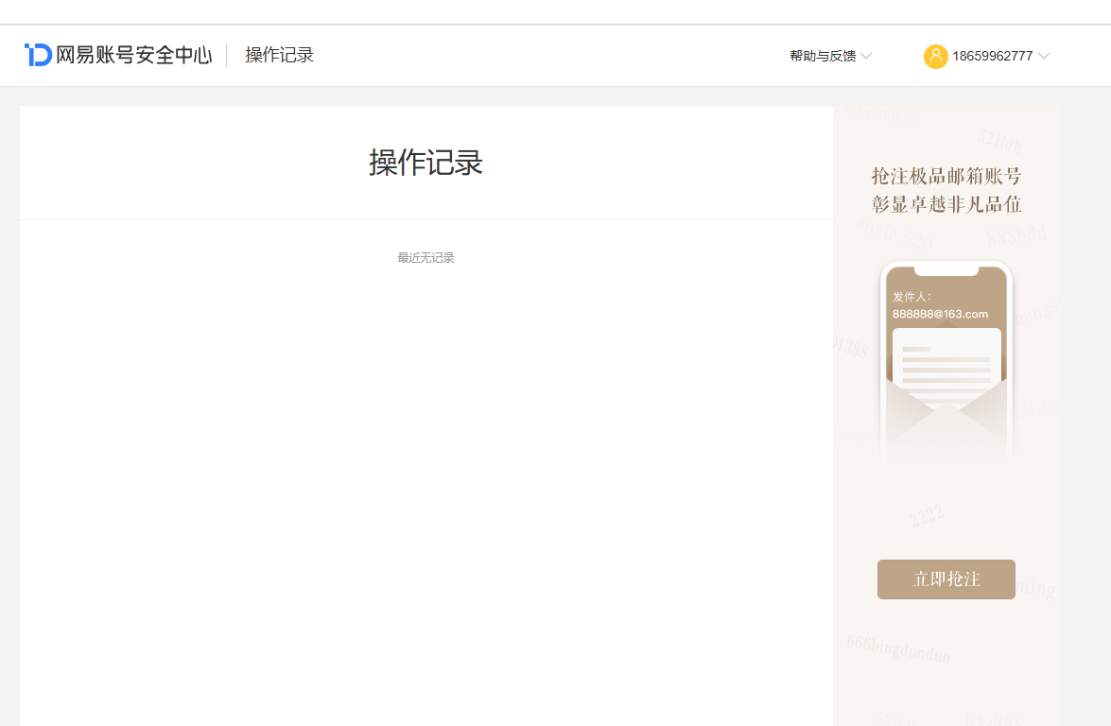This screenshot has width=1111, height=726.
Task: Select the 操作记录 header label
Action: tap(279, 55)
